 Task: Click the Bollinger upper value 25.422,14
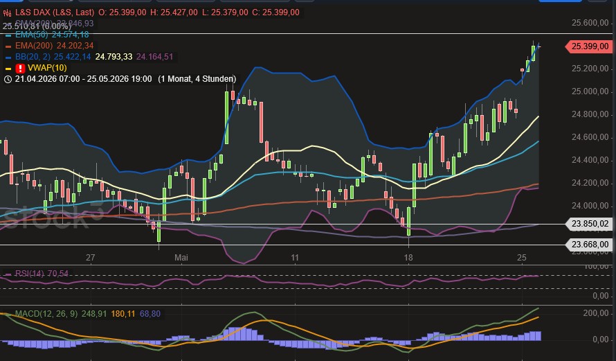coord(72,57)
